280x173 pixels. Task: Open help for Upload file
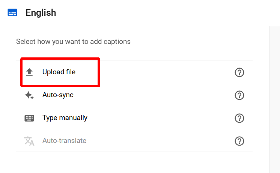coord(239,72)
